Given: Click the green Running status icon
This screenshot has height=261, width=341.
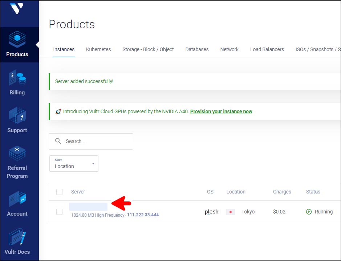Looking at the screenshot, I should [309, 212].
